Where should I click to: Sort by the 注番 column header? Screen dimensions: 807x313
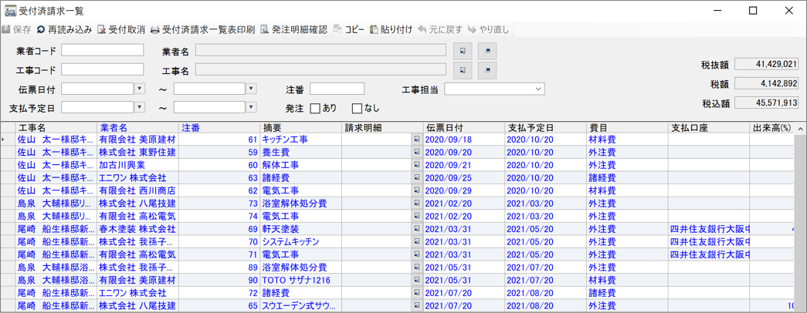pos(219,127)
